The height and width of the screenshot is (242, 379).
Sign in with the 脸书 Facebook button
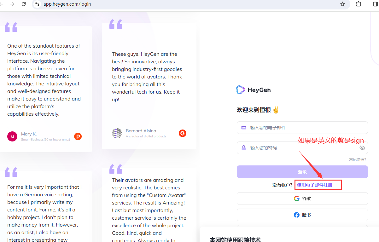click(x=302, y=215)
